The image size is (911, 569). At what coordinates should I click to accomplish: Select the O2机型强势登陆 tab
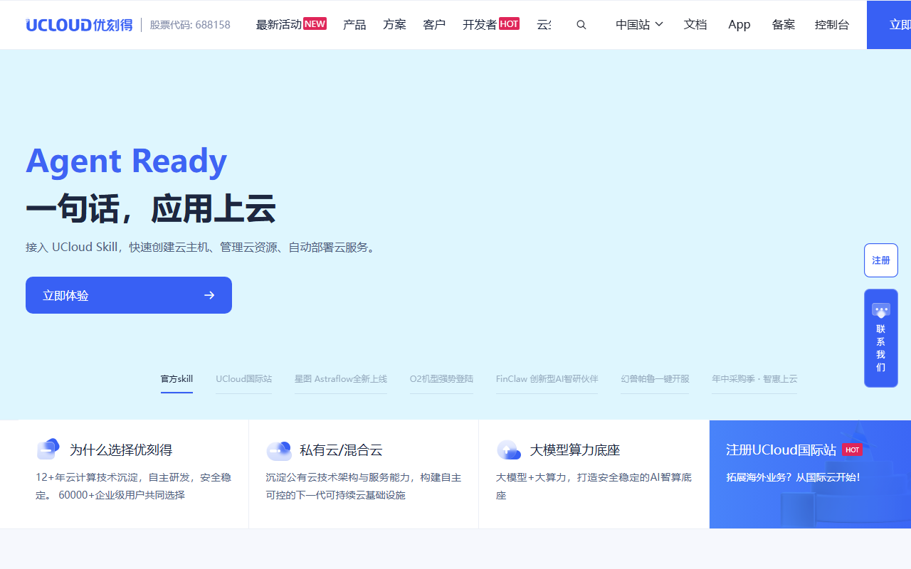pyautogui.click(x=441, y=379)
